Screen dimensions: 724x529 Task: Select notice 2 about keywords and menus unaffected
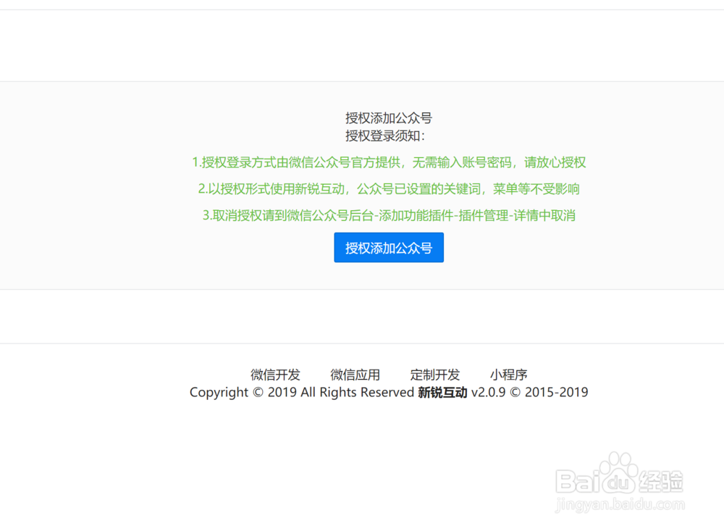pos(389,190)
